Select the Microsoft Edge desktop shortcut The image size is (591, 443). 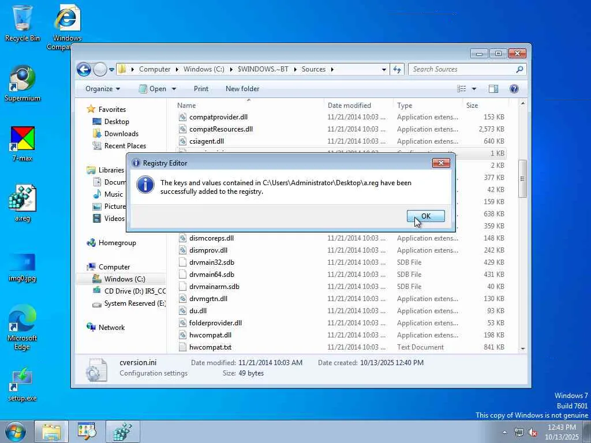point(23,327)
